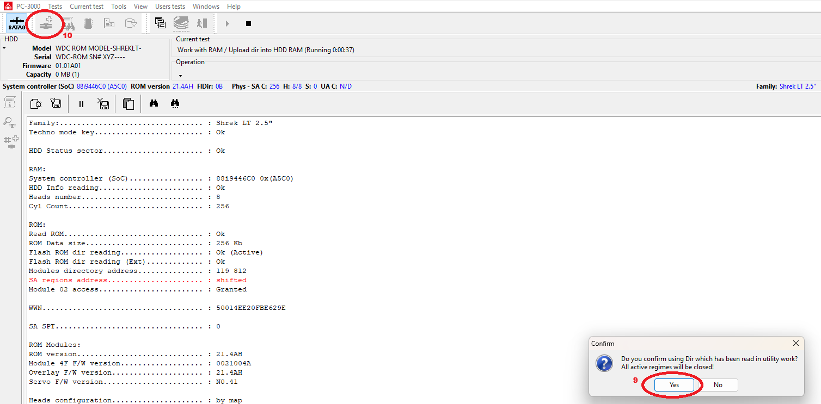
Task: Click the binoculars Find icon
Action: click(154, 103)
